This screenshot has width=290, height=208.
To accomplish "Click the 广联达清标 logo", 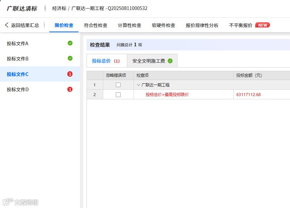I will [22, 9].
